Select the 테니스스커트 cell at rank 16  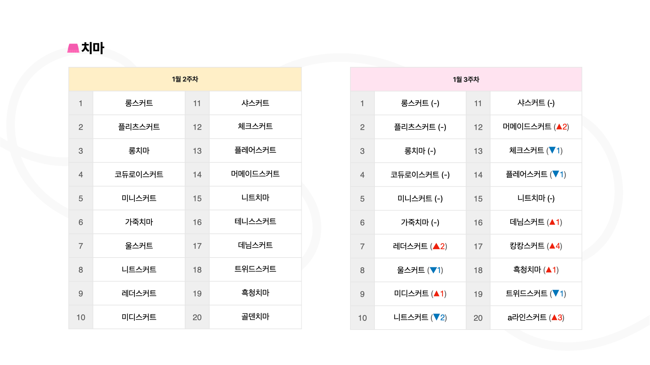coord(255,222)
